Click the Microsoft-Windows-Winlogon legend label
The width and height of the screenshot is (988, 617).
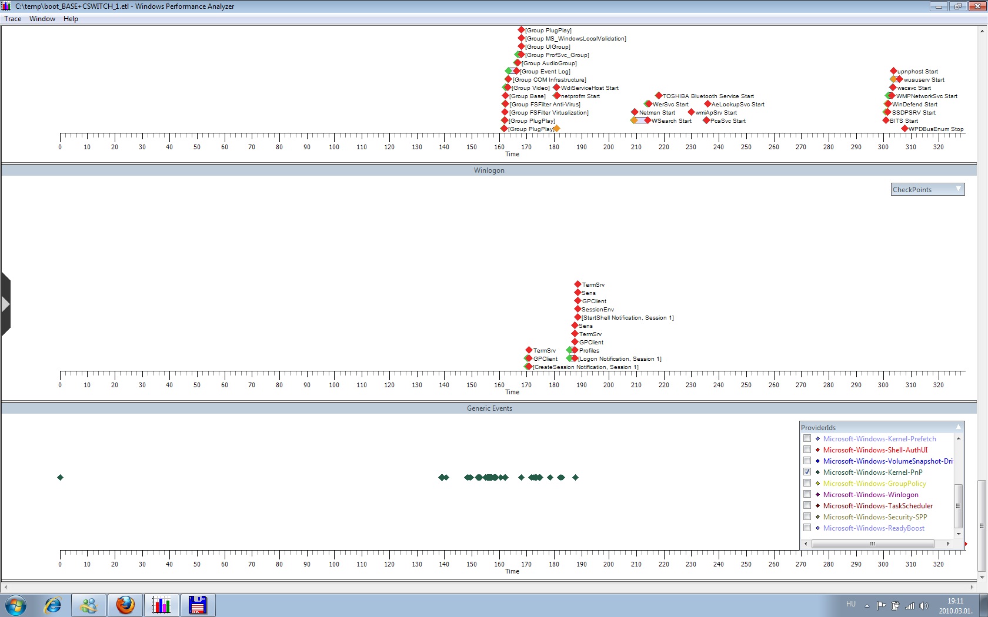[871, 495]
